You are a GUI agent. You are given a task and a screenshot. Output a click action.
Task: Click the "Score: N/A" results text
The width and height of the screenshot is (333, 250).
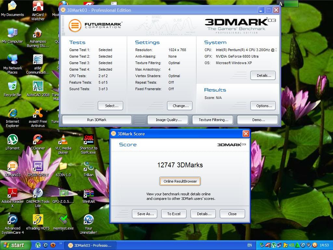(x=213, y=98)
